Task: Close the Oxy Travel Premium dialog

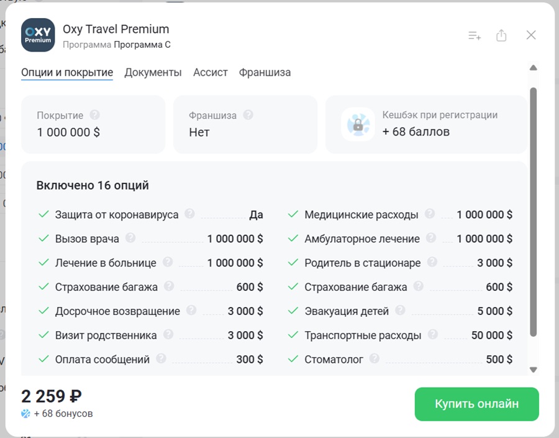Action: coord(531,35)
